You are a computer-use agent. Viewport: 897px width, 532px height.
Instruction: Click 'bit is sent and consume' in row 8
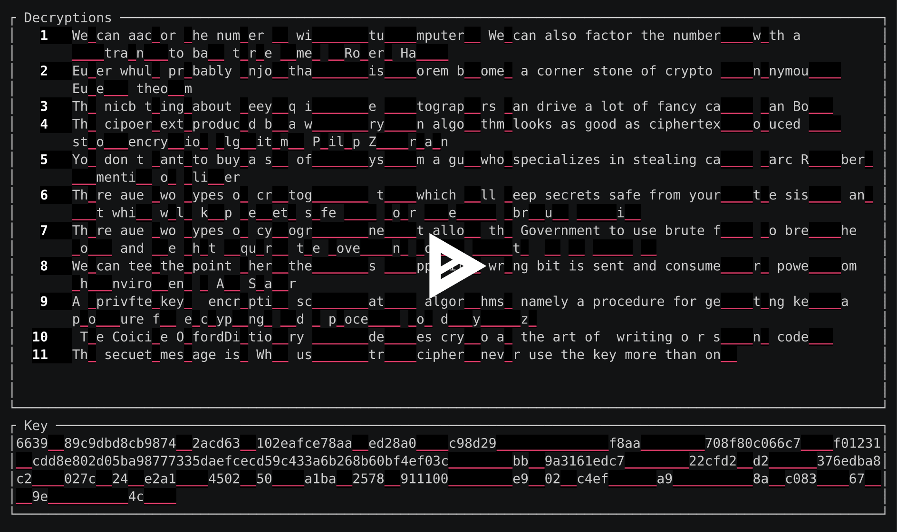[x=628, y=266]
